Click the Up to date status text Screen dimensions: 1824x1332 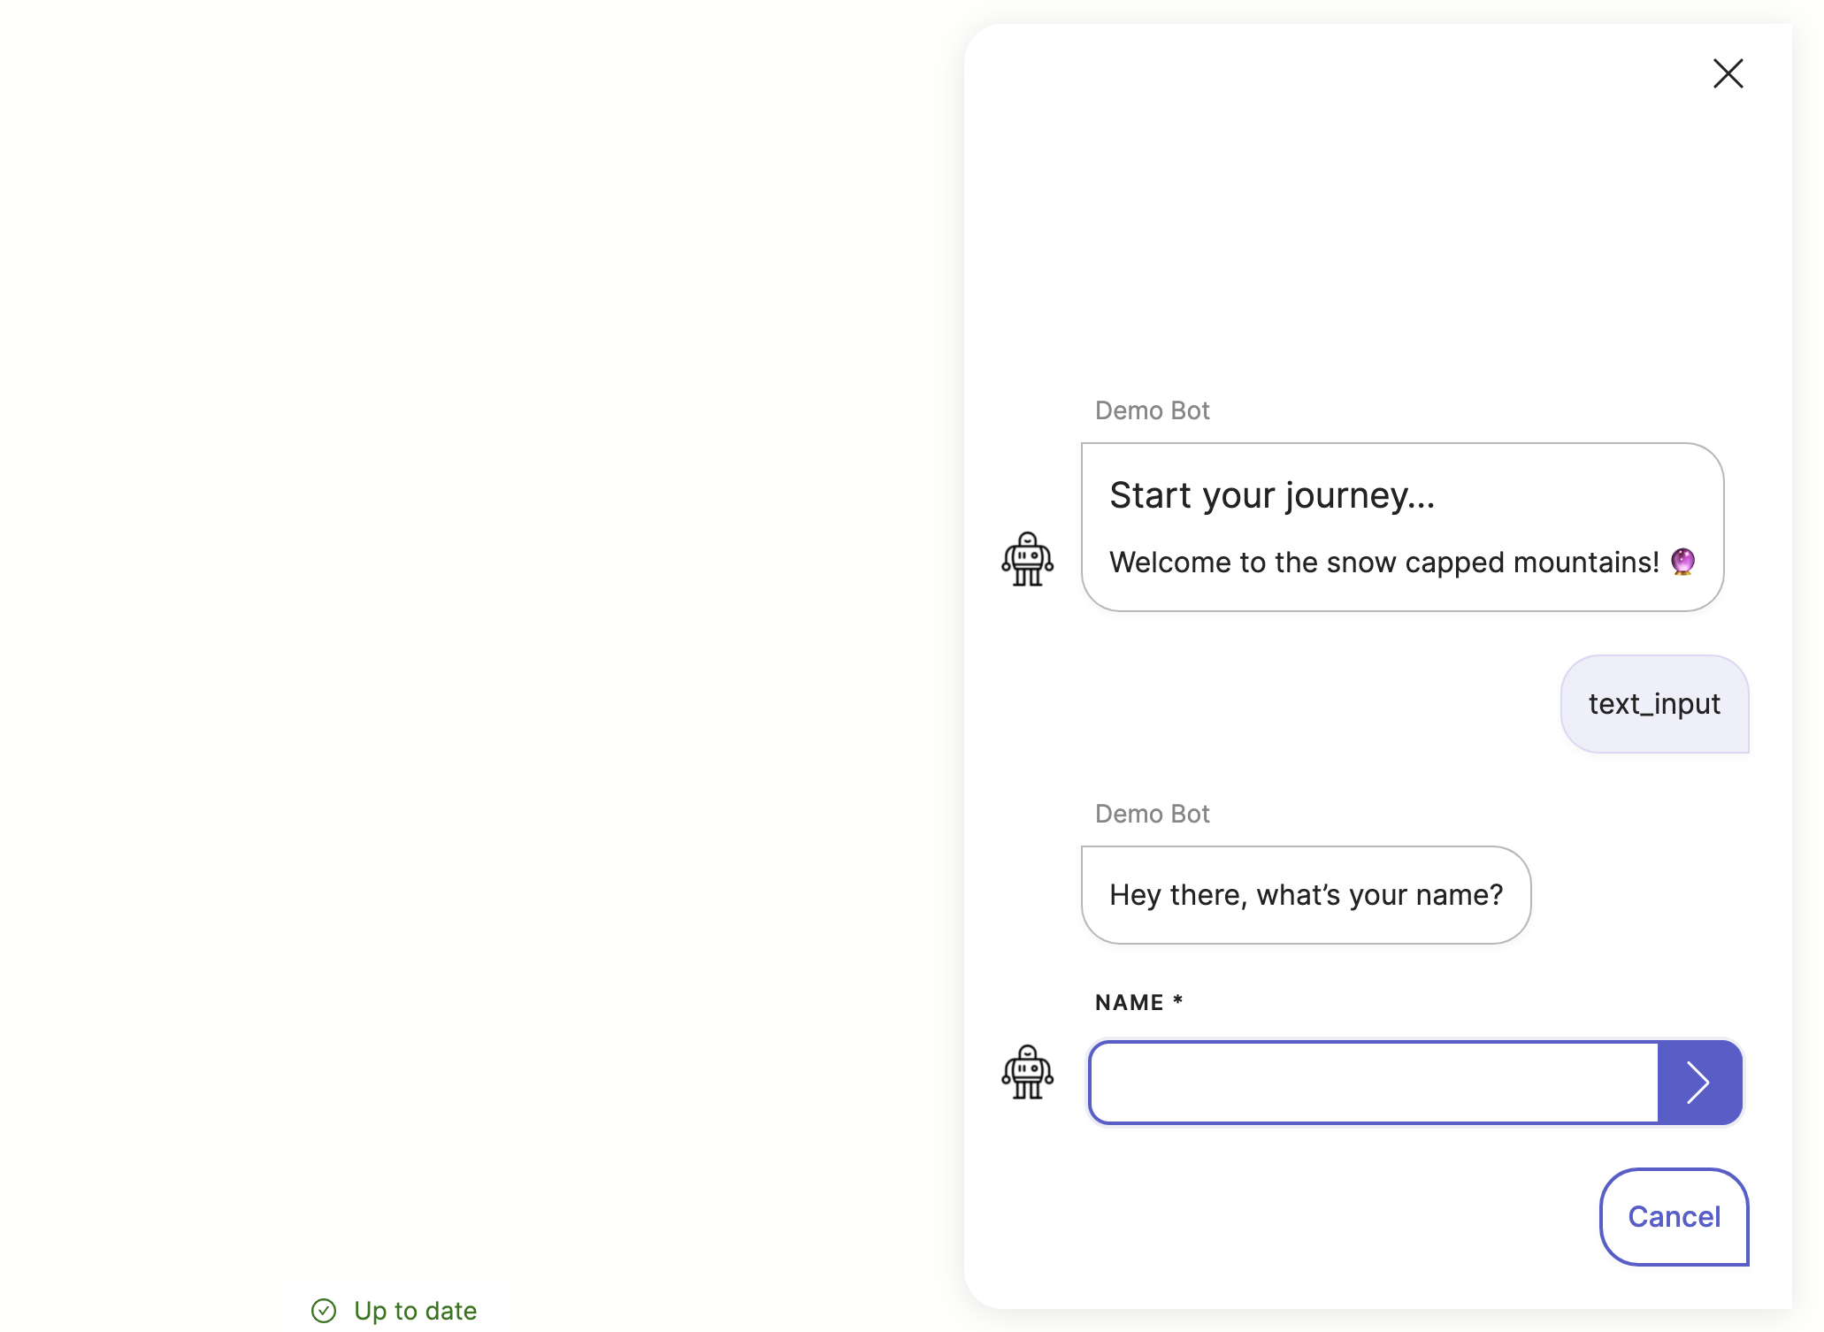415,1311
